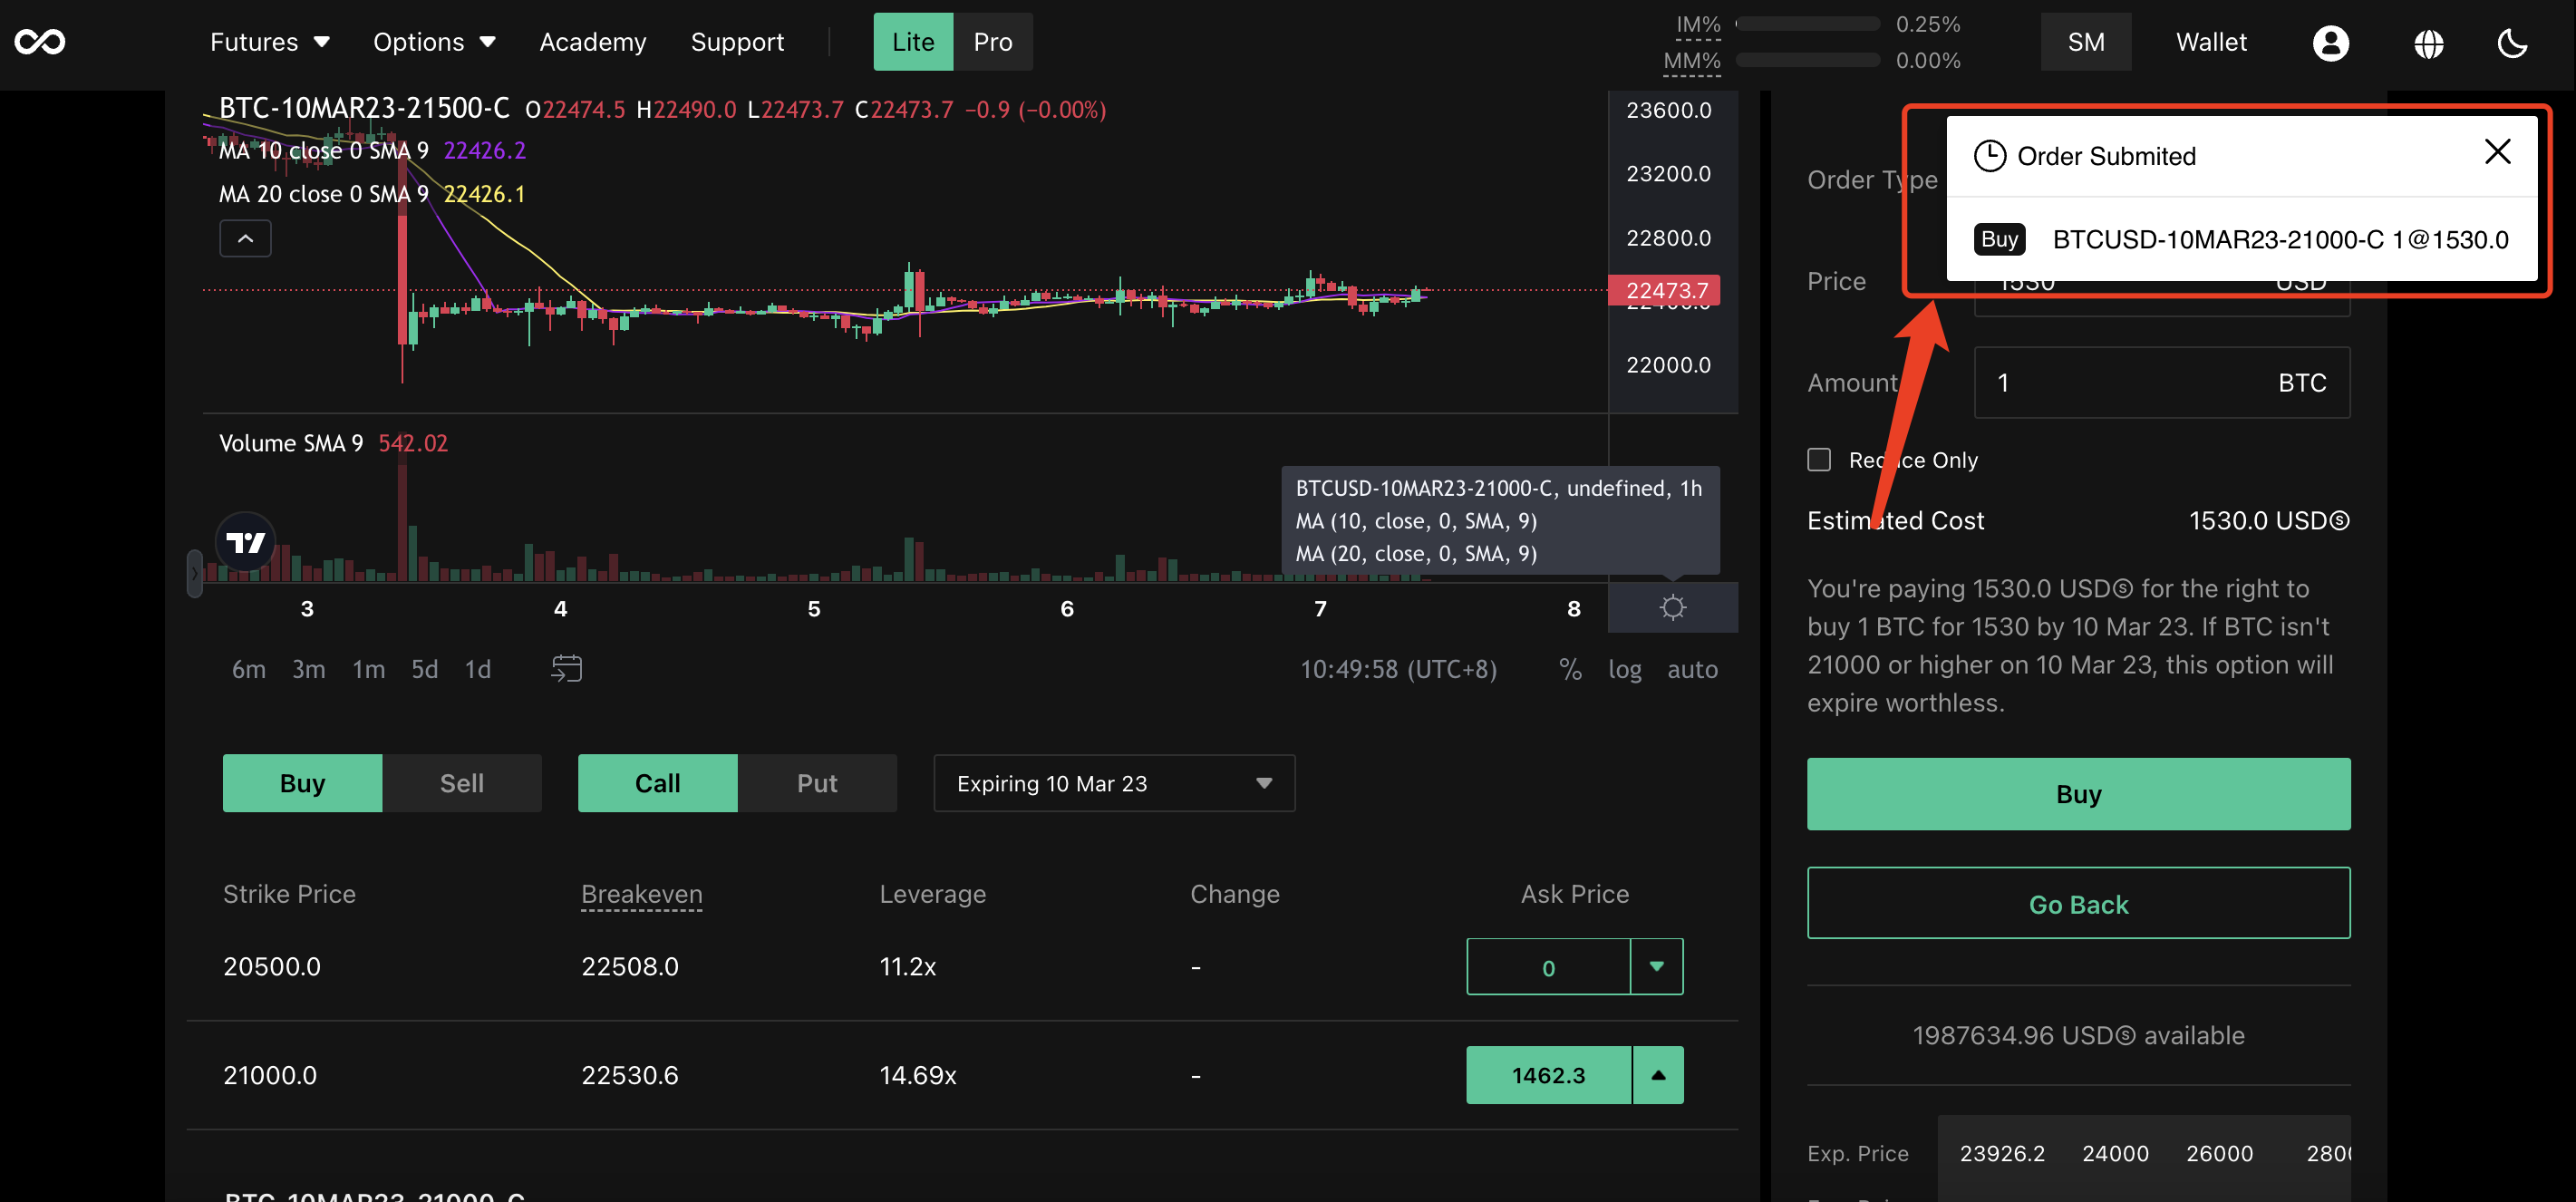Click the MM% label
This screenshot has height=1202, width=2576.
pyautogui.click(x=1691, y=60)
